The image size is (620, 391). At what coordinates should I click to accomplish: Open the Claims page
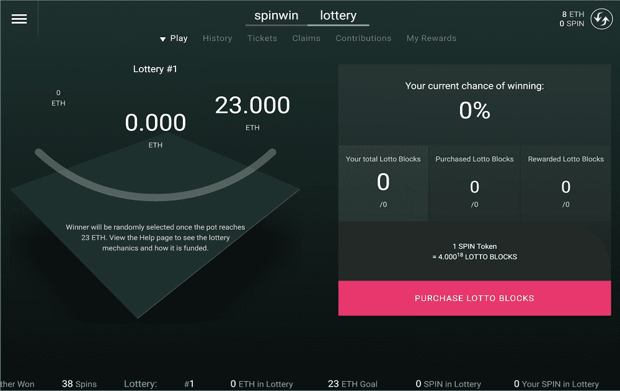306,38
